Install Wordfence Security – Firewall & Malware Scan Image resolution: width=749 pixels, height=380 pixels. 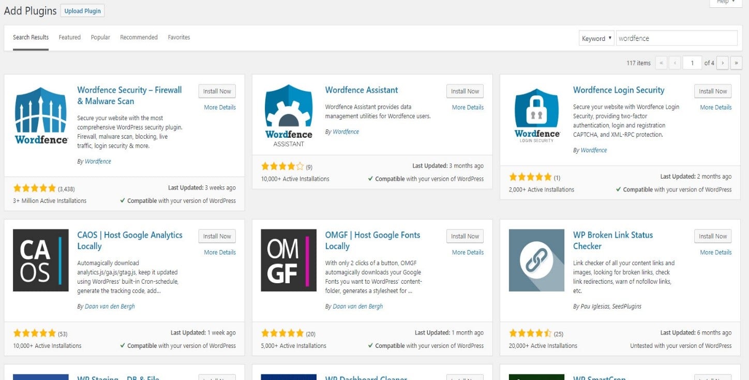coord(217,91)
